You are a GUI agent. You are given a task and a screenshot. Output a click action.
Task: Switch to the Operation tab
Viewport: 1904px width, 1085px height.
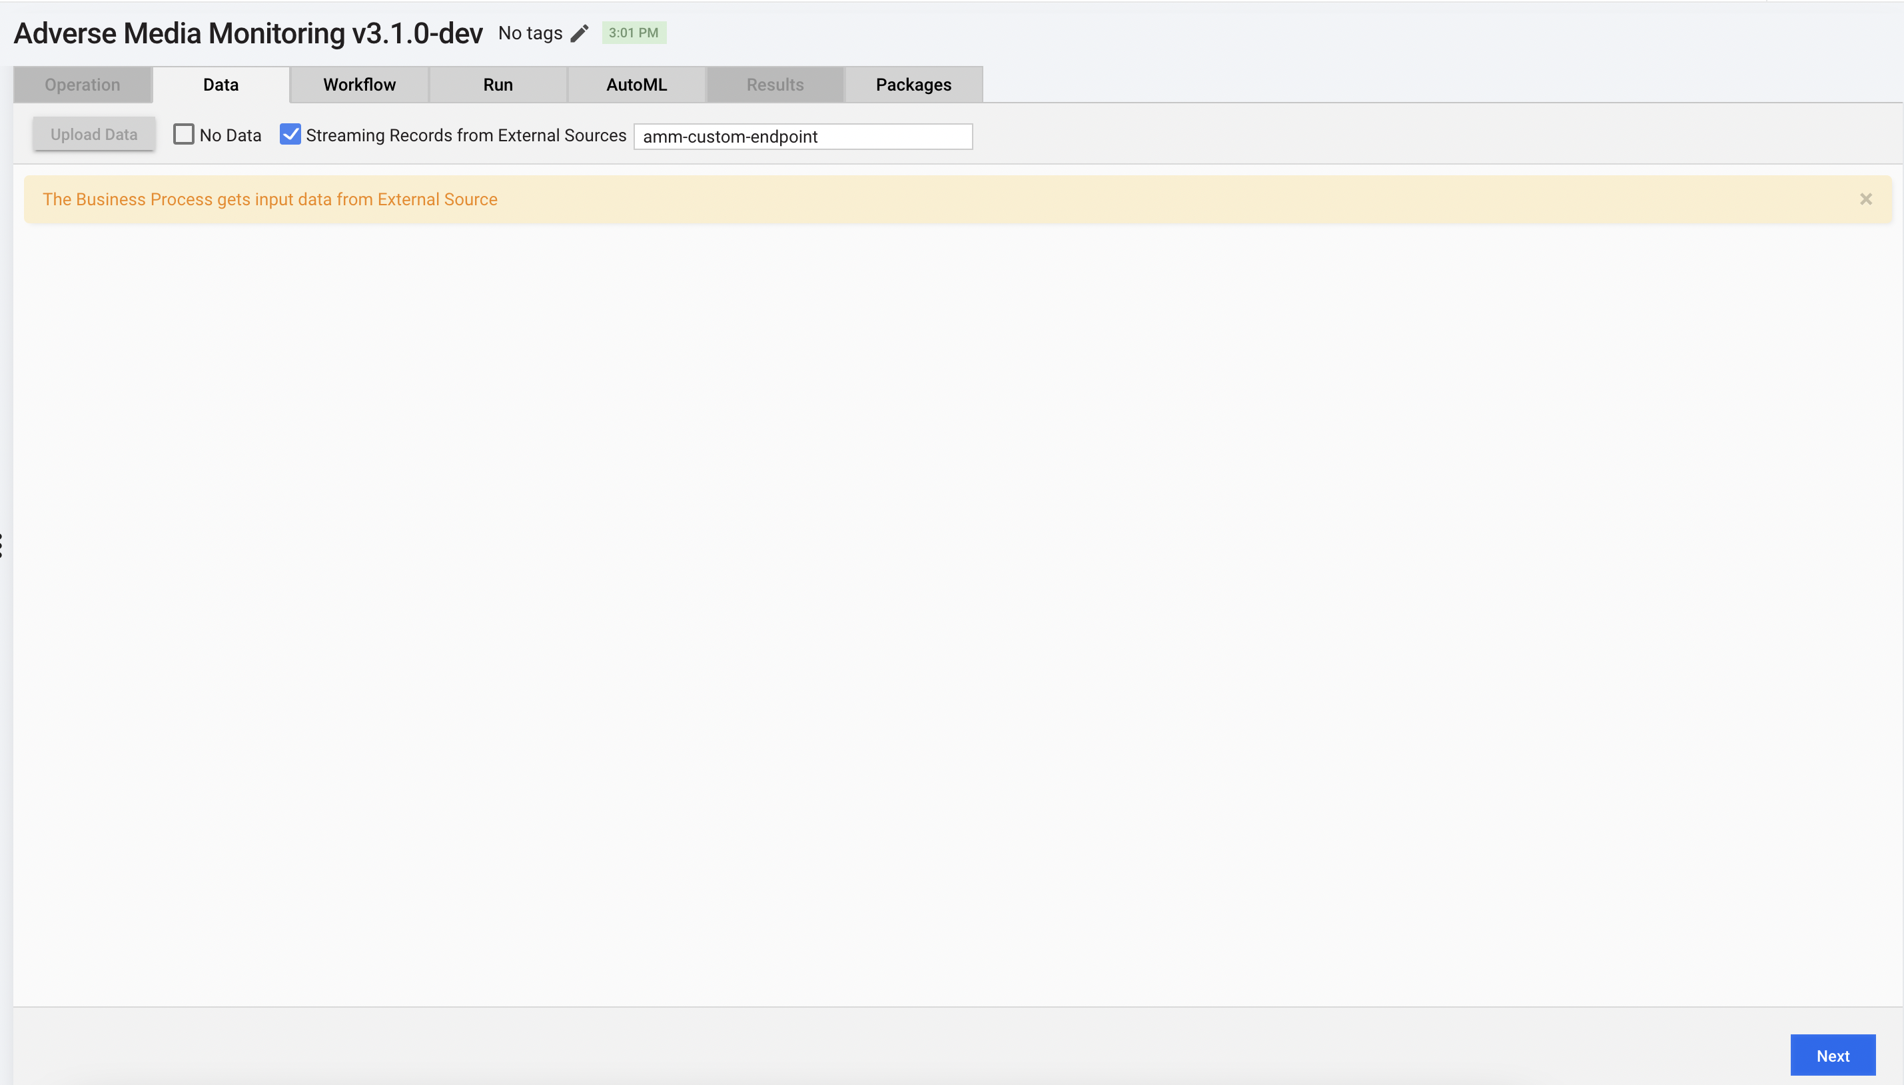point(83,85)
